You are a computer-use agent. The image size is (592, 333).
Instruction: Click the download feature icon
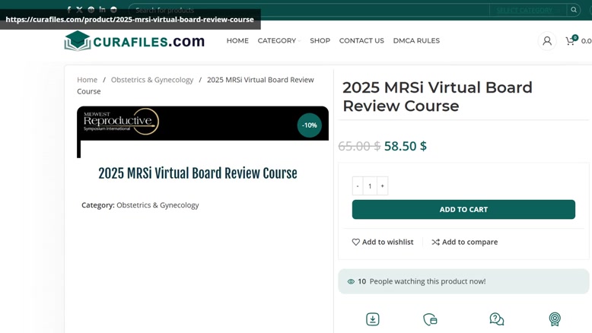pyautogui.click(x=373, y=319)
